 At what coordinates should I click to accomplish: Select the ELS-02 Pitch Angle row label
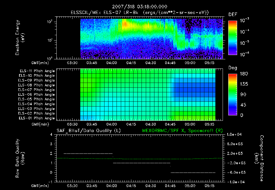pos(37,114)
